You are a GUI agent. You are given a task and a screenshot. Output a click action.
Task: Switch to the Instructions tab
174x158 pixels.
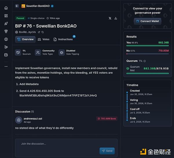pyautogui.click(x=63, y=39)
